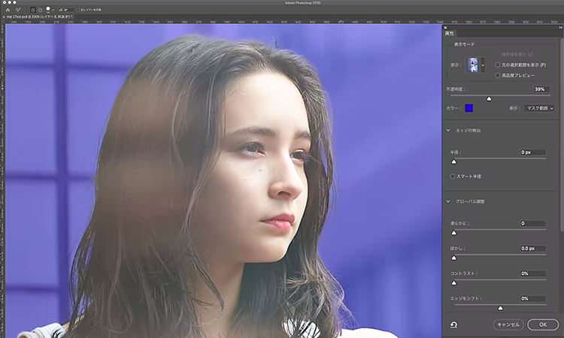The height and width of the screenshot is (338, 564).
Task: Select the open document tab at 200%
Action: (x=39, y=17)
